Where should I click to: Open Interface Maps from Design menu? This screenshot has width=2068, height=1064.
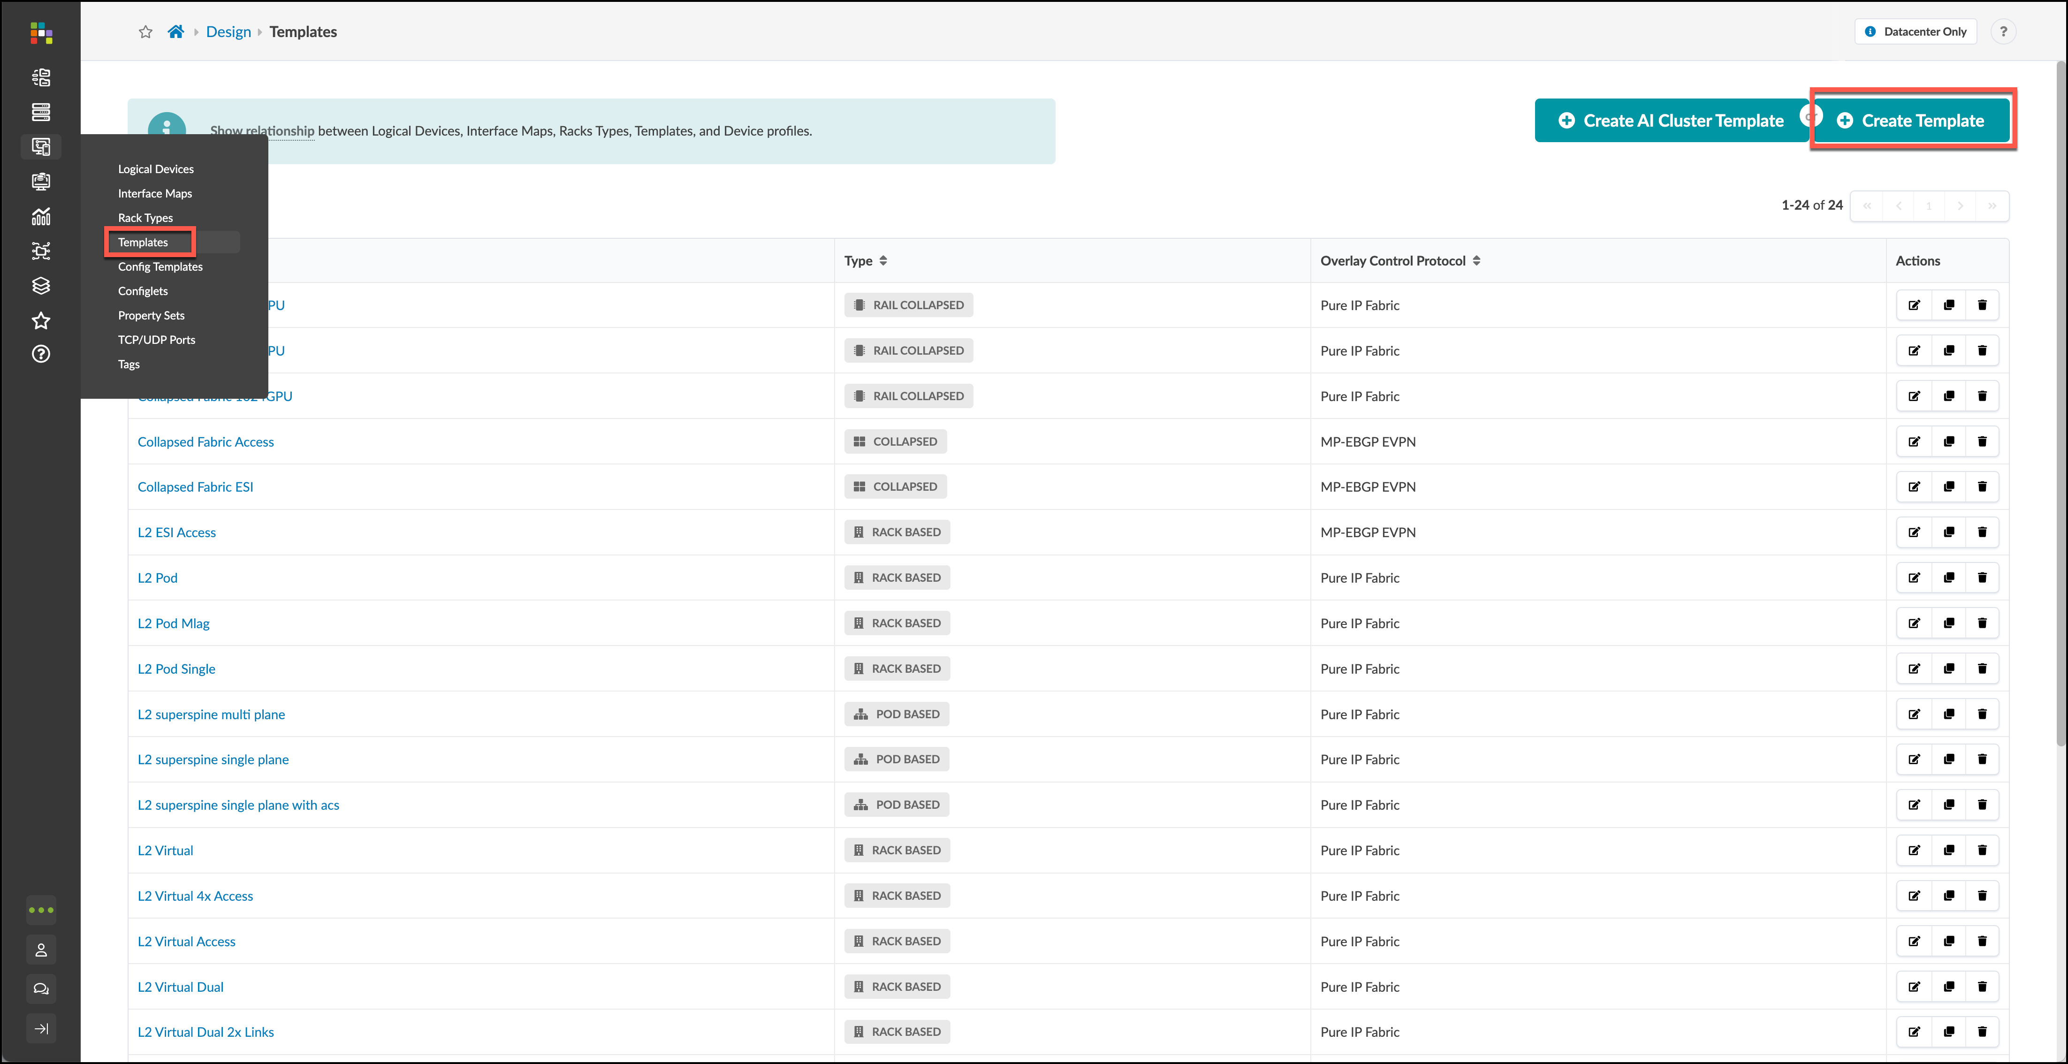pyautogui.click(x=155, y=194)
